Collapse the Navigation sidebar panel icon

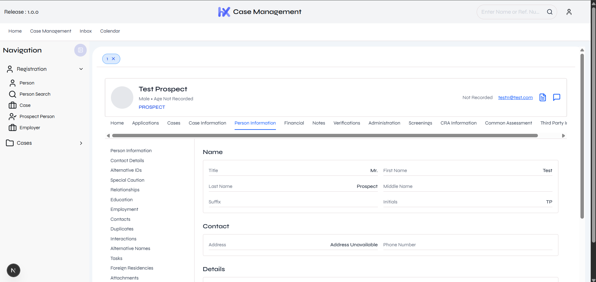(x=80, y=50)
